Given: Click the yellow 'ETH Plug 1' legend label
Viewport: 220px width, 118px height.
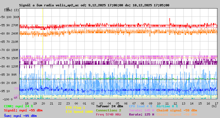Looking at the screenshot, I should tap(75, 108).
